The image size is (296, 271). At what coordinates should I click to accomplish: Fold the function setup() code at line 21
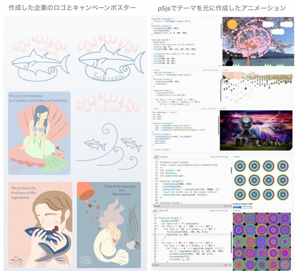click(159, 181)
